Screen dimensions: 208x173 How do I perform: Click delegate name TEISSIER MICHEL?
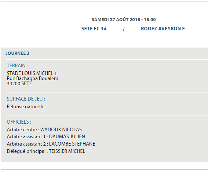67,151
